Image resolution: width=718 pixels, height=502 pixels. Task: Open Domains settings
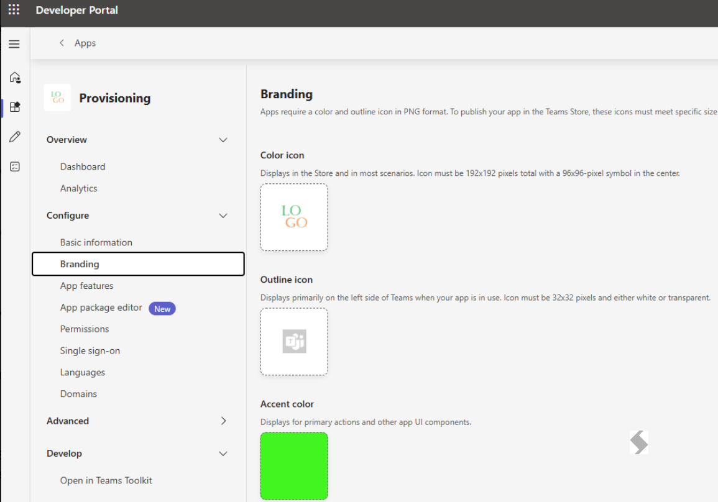click(x=78, y=394)
